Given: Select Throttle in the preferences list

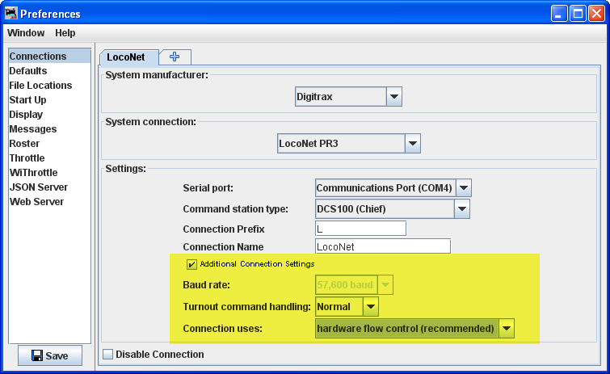Looking at the screenshot, I should click(27, 158).
